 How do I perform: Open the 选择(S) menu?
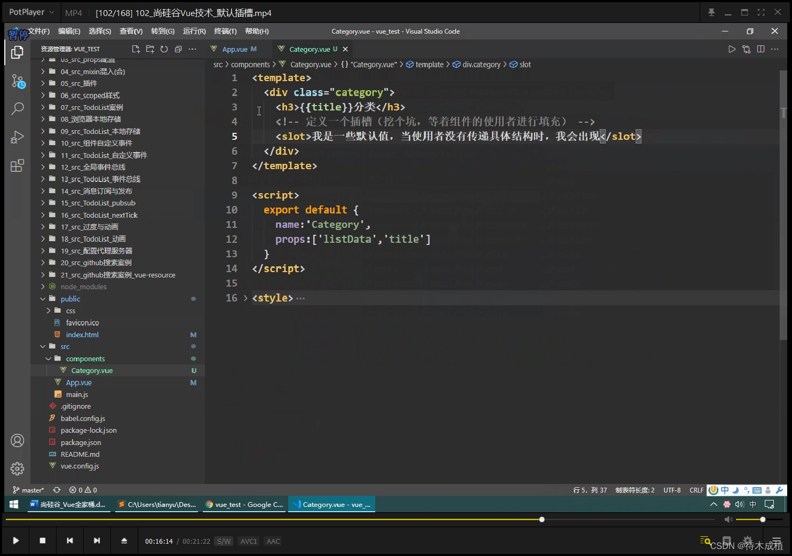[x=100, y=31]
